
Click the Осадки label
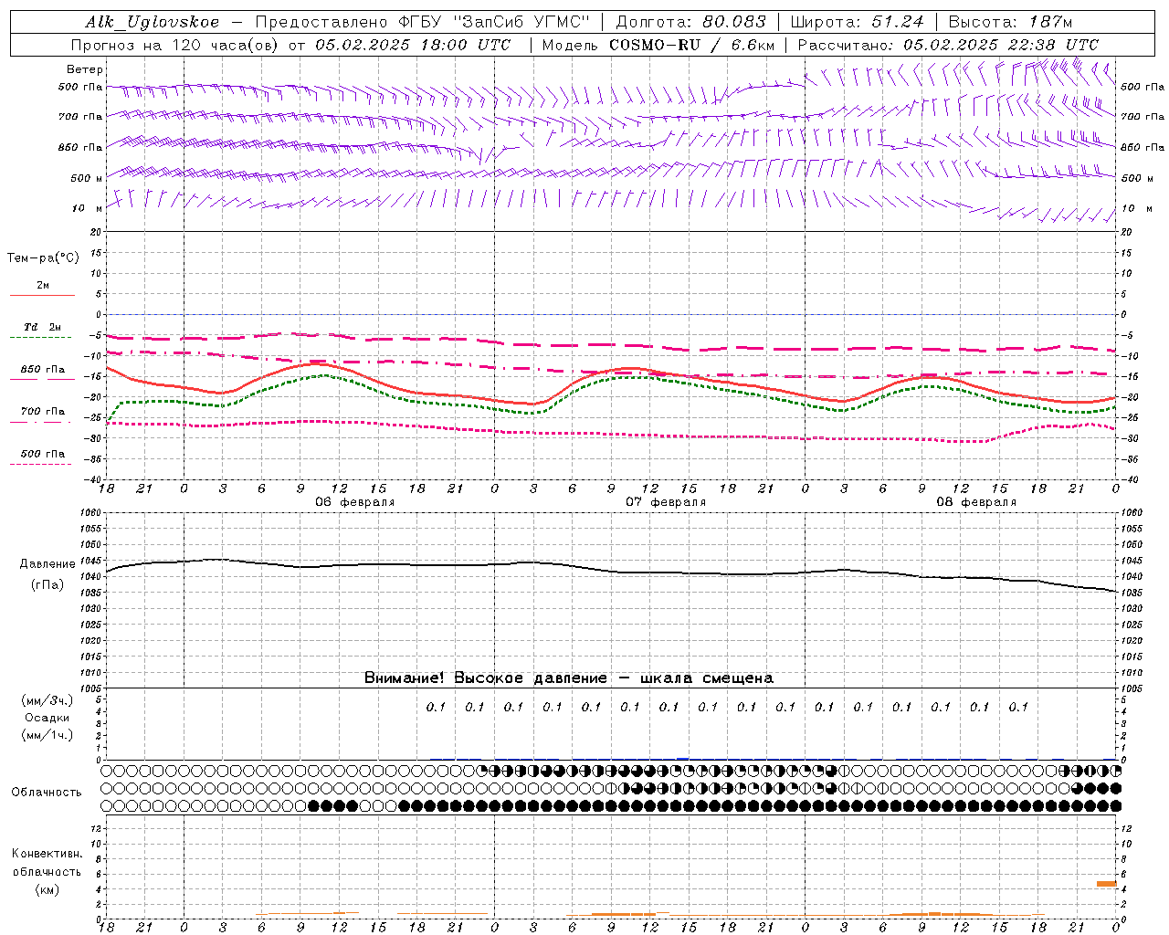47,718
